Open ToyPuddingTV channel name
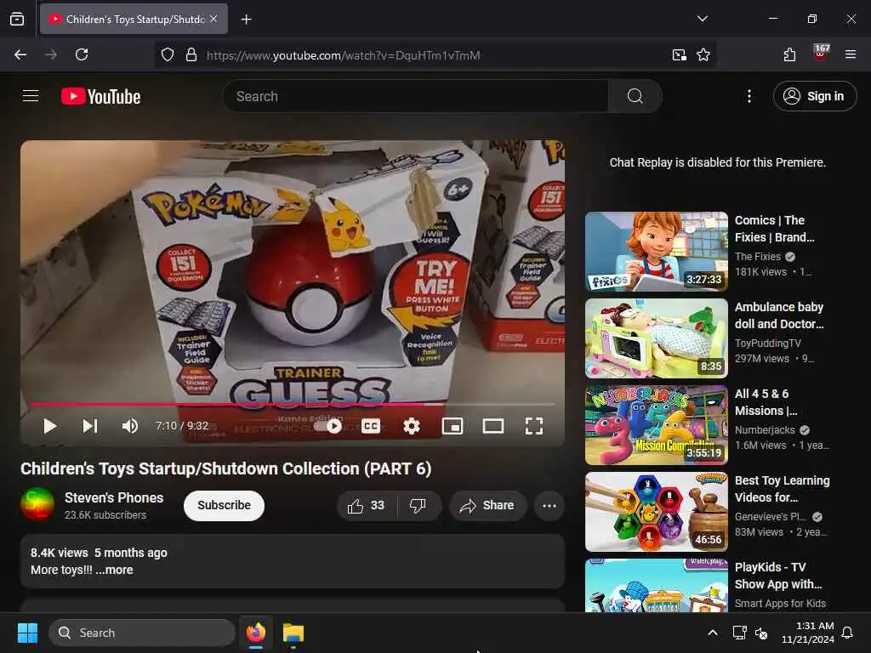The image size is (871, 653). tap(768, 344)
